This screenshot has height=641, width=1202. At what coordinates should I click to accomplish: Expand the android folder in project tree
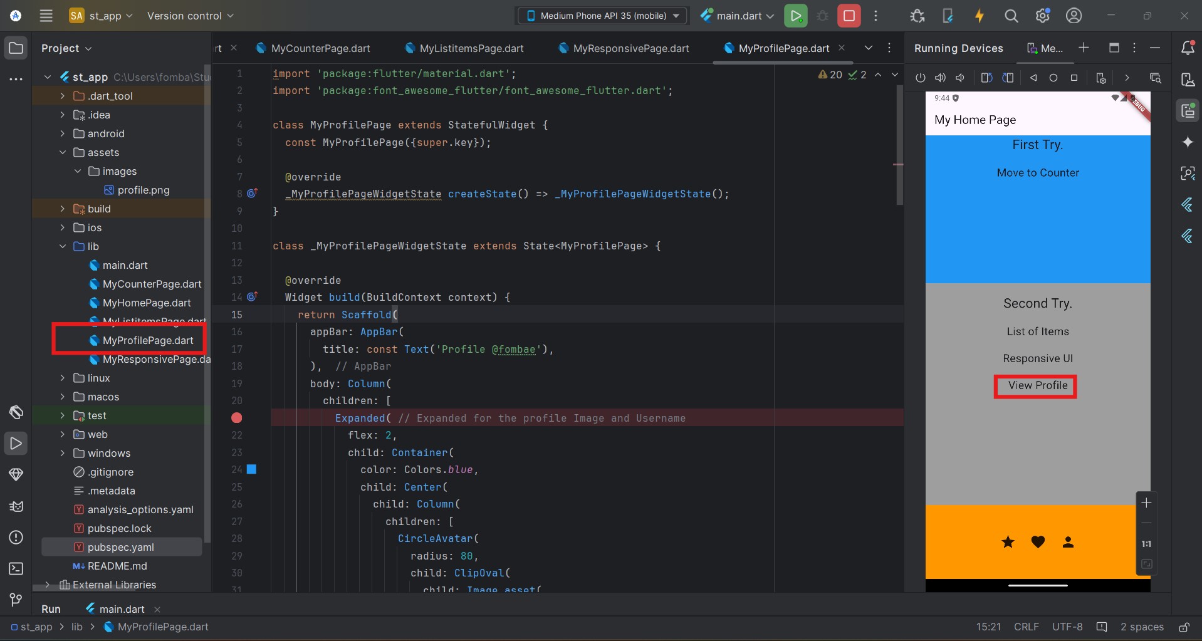click(x=62, y=133)
